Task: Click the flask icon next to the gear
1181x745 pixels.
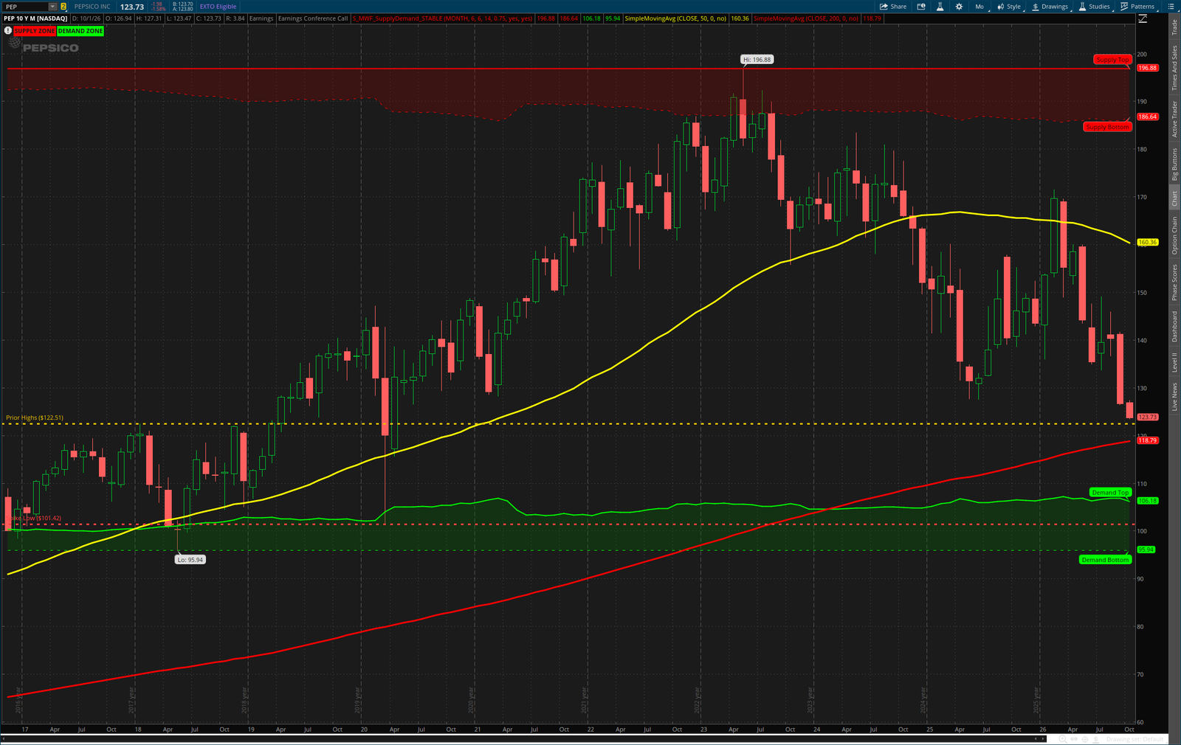Action: (x=940, y=7)
